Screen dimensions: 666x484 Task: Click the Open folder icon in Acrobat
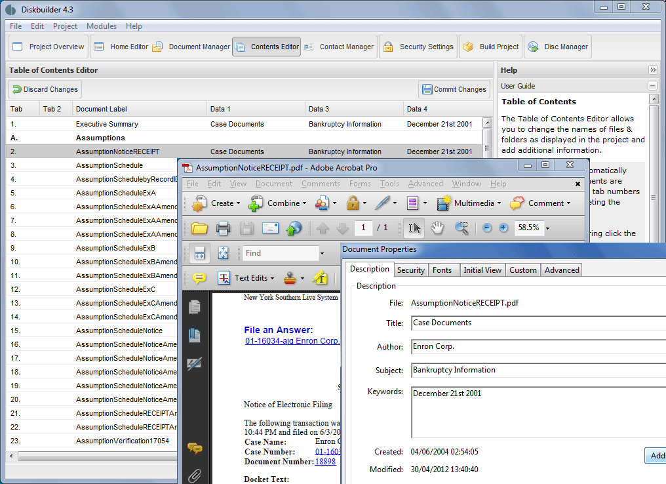pyautogui.click(x=199, y=229)
